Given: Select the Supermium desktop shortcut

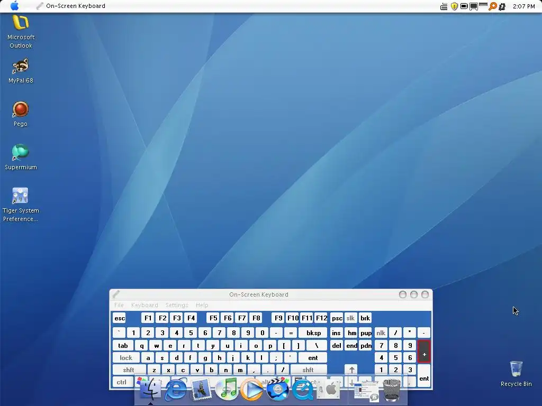Looking at the screenshot, I should click(21, 157).
